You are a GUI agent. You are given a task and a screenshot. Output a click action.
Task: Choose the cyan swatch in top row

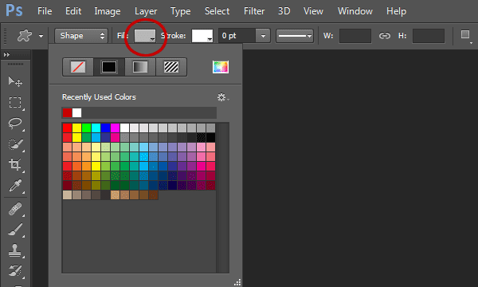[x=96, y=128]
